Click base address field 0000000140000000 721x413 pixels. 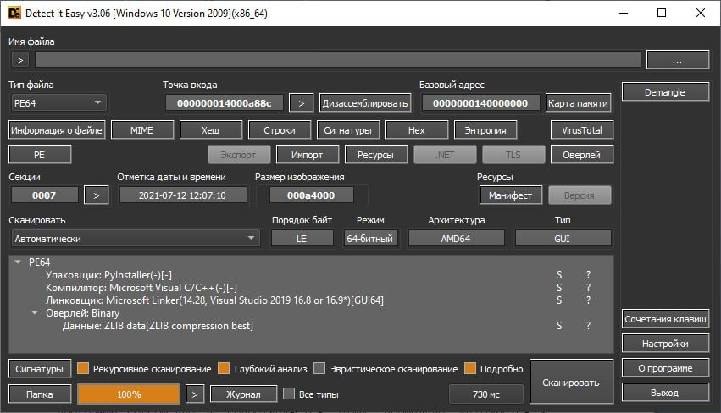pos(480,103)
